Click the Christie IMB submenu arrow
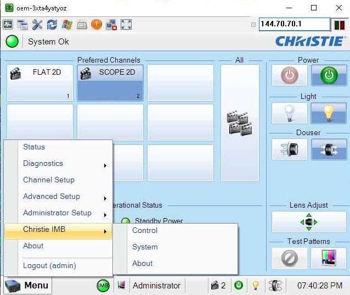The image size is (350, 295). [105, 231]
